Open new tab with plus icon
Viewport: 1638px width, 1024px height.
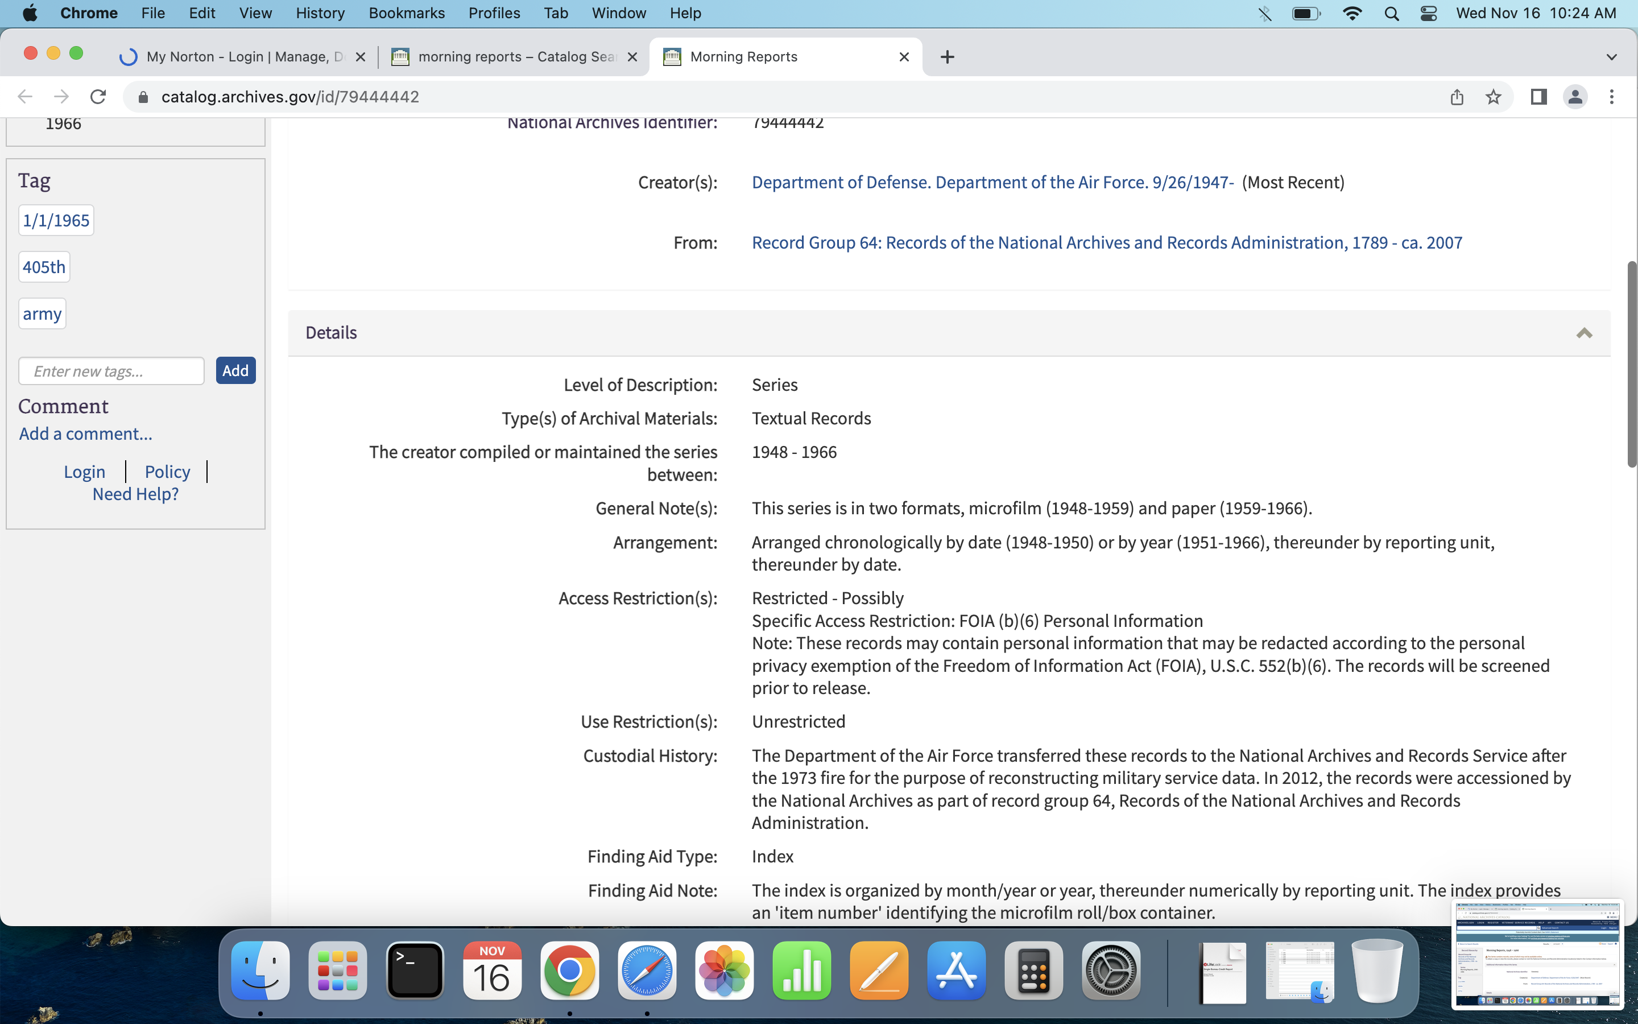tap(947, 57)
